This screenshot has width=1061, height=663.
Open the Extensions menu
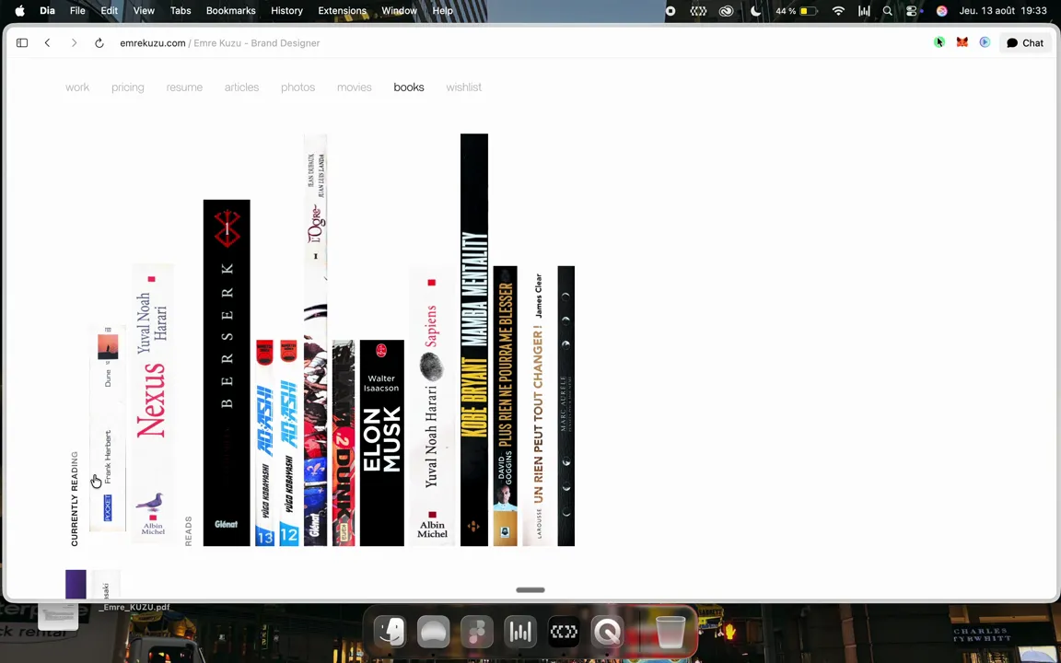click(x=342, y=11)
